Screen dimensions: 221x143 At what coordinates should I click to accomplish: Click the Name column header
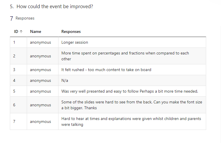tap(36, 32)
